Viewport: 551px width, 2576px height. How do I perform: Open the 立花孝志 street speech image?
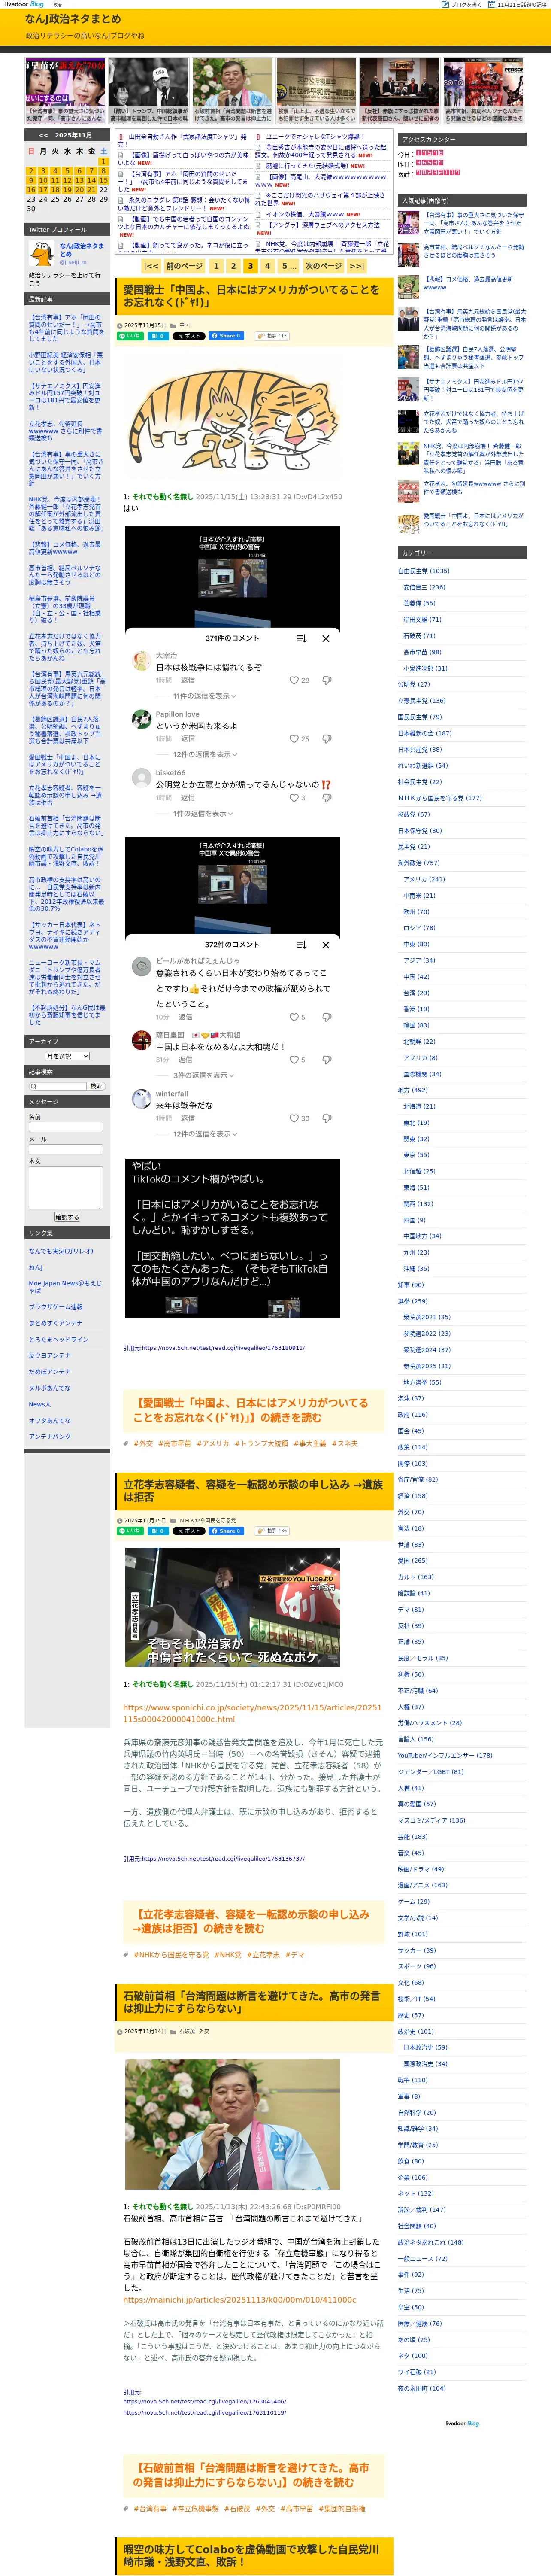click(x=232, y=1607)
